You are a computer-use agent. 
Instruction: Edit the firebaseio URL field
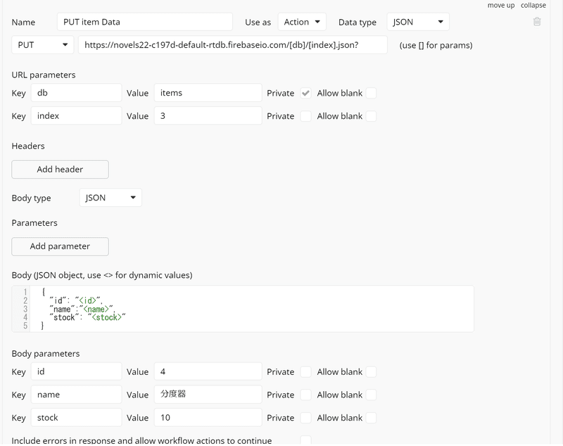tap(233, 45)
